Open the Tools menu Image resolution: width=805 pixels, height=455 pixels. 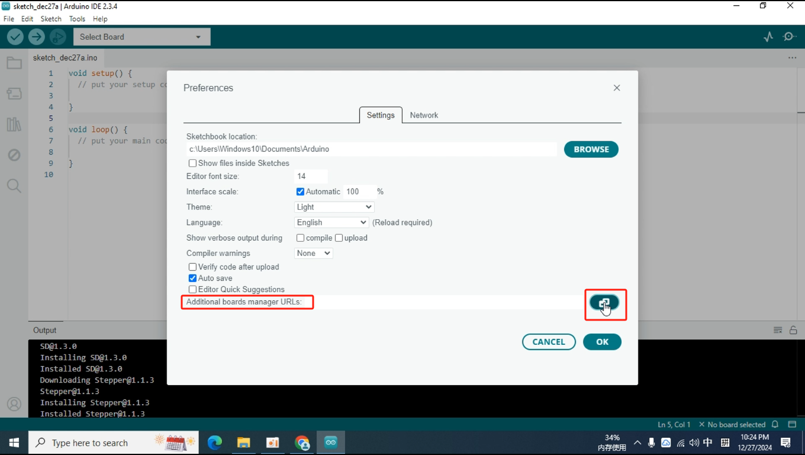click(77, 19)
